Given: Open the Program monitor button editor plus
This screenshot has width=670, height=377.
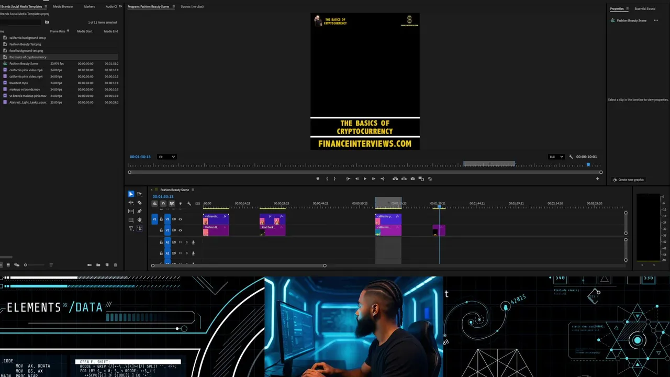Looking at the screenshot, I should pyautogui.click(x=597, y=179).
